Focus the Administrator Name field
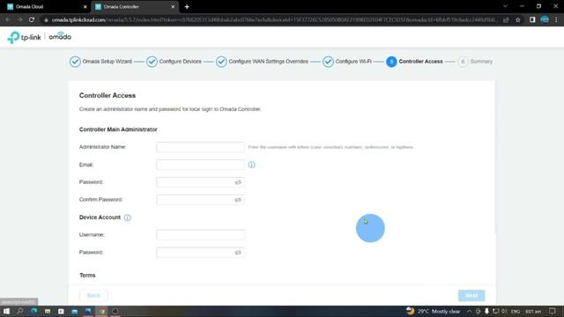This screenshot has height=317, width=564. [200, 147]
